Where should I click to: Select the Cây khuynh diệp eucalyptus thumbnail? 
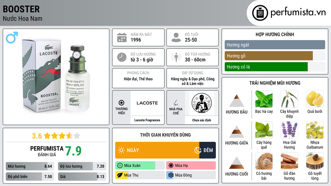point(289,99)
